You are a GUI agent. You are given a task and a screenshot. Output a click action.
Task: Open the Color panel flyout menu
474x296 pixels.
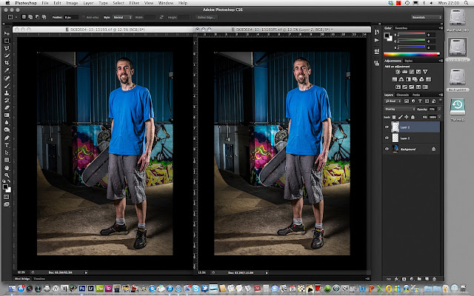tap(440, 28)
